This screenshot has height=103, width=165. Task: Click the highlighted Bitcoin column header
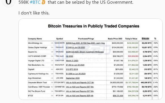pyautogui.click(x=145, y=39)
